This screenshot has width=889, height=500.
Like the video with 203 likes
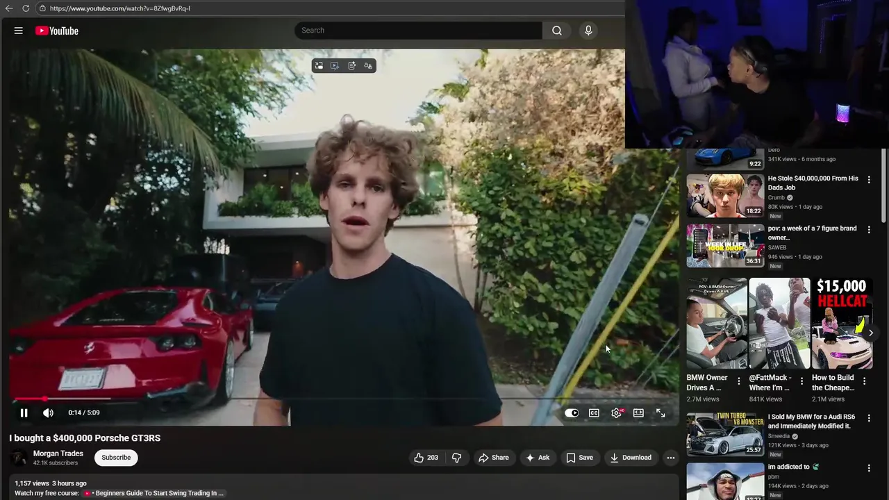426,458
